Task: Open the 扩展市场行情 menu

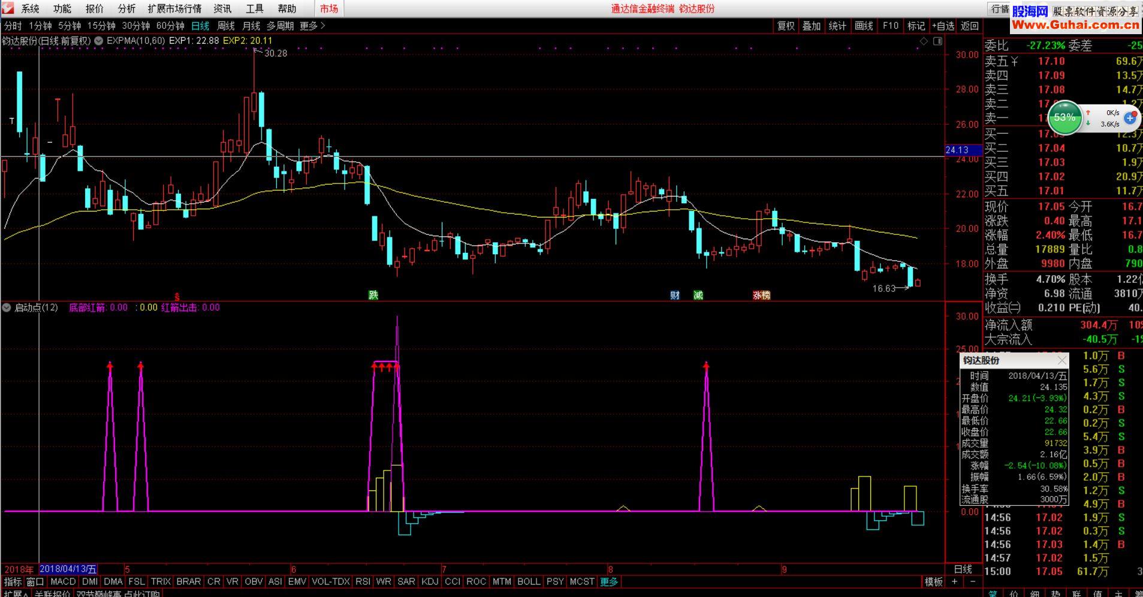Action: coord(174,8)
